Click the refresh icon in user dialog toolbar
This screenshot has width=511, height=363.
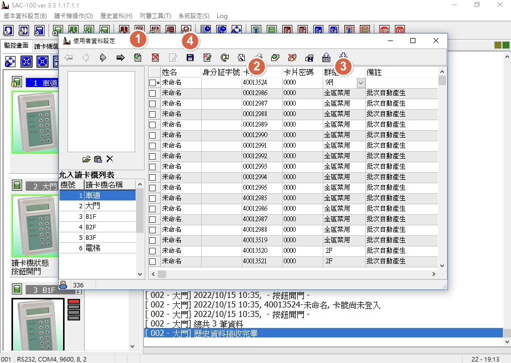click(x=225, y=58)
